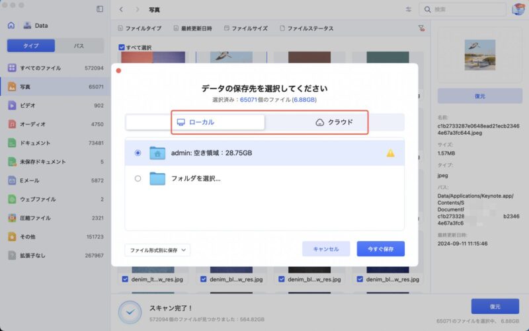Switch to the クラウド tab
This screenshot has height=331, width=529.
(335, 122)
